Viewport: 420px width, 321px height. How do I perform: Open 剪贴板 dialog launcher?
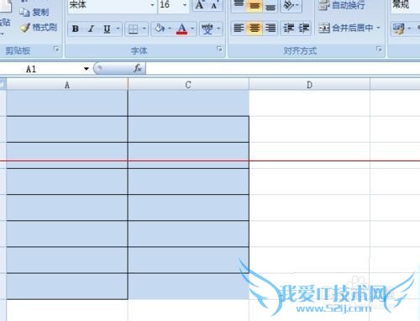(x=56, y=49)
